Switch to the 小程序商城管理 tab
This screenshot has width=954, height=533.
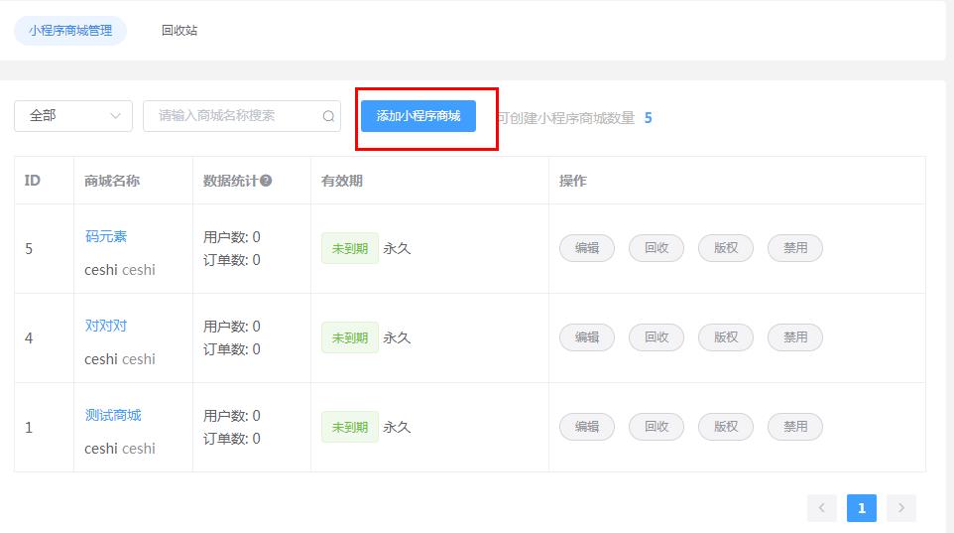pos(70,31)
